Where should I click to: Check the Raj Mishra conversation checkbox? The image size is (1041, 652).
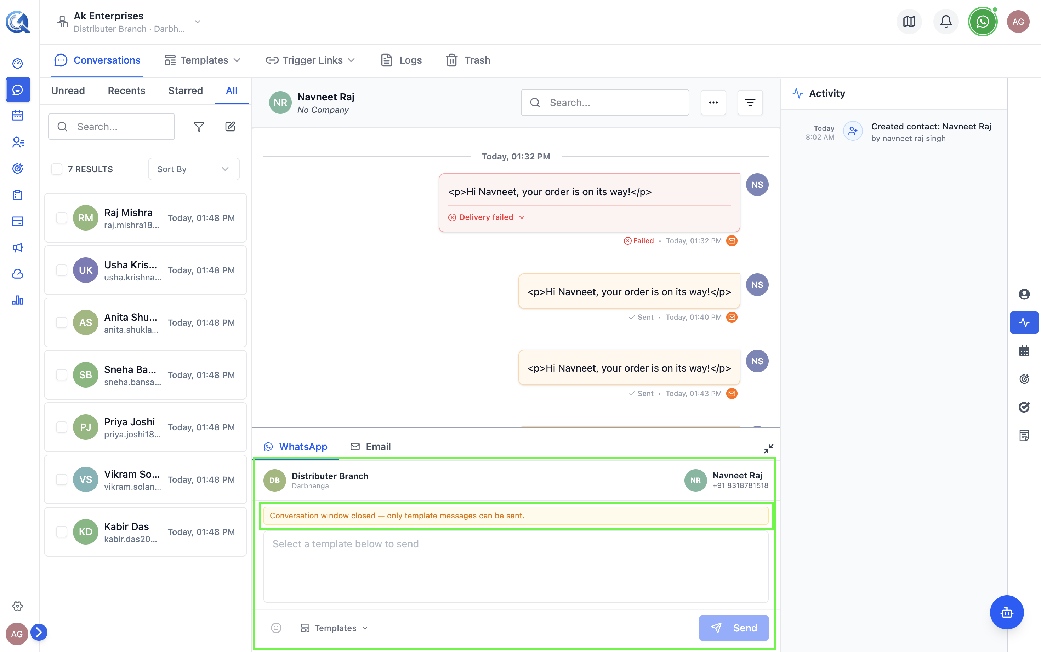pos(61,218)
